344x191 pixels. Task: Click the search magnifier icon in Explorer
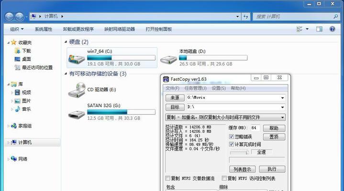pos(336,16)
